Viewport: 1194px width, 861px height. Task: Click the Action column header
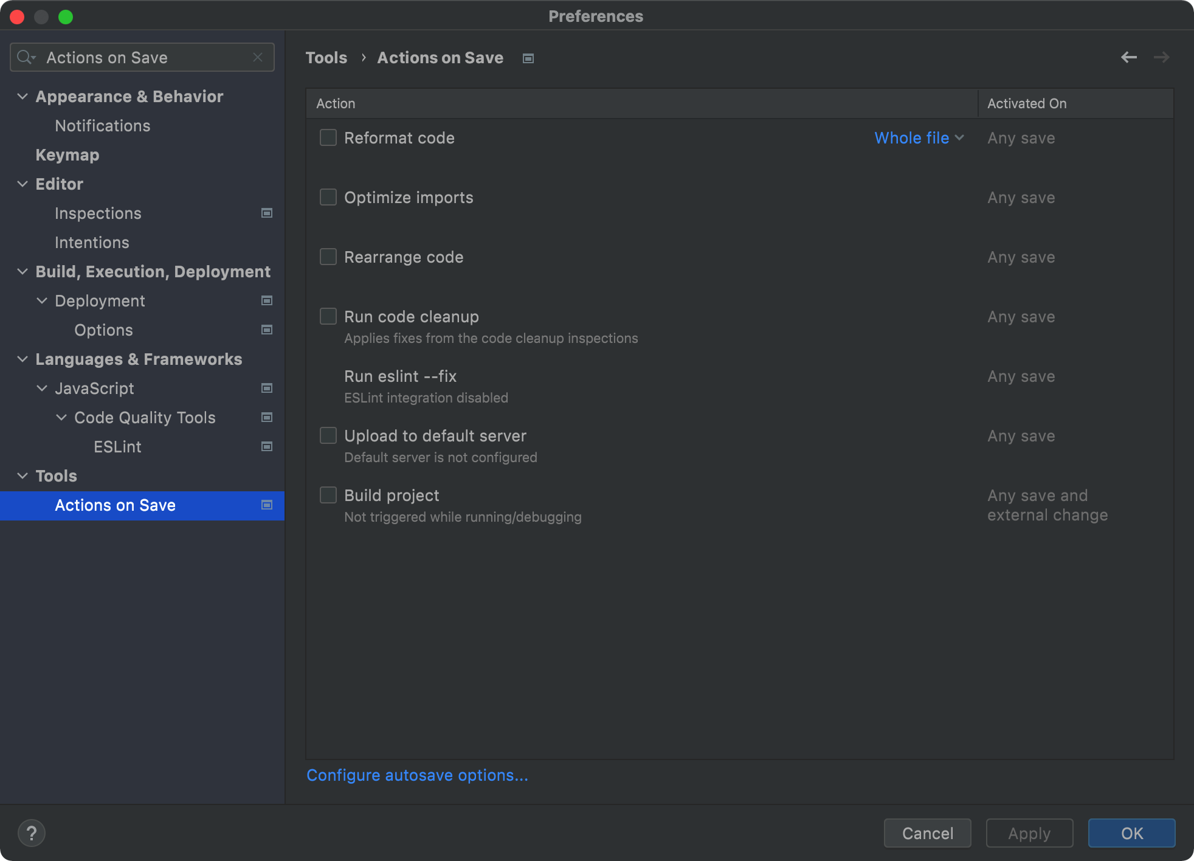tap(641, 103)
